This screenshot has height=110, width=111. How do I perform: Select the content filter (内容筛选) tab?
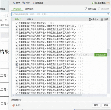(x=17, y=9)
